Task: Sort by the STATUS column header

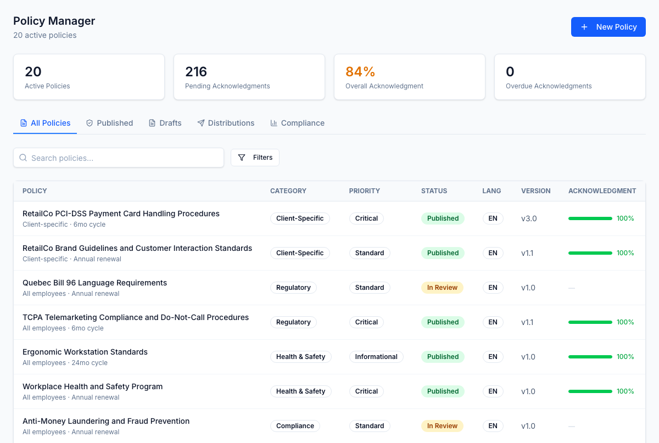Action: click(434, 191)
